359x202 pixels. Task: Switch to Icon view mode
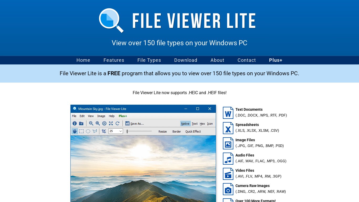(210, 124)
